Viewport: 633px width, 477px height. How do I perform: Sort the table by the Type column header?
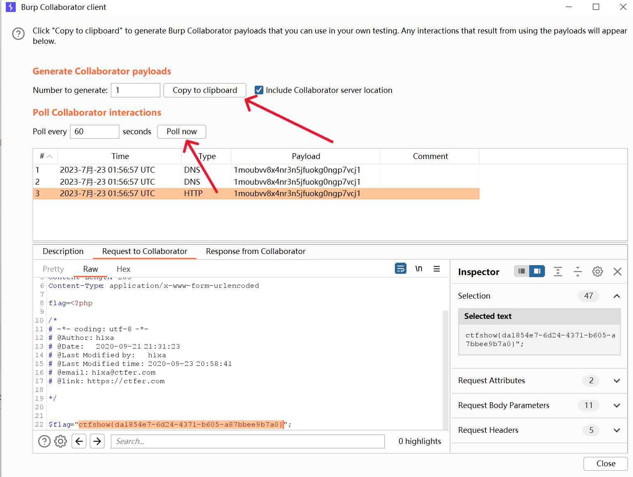(207, 156)
